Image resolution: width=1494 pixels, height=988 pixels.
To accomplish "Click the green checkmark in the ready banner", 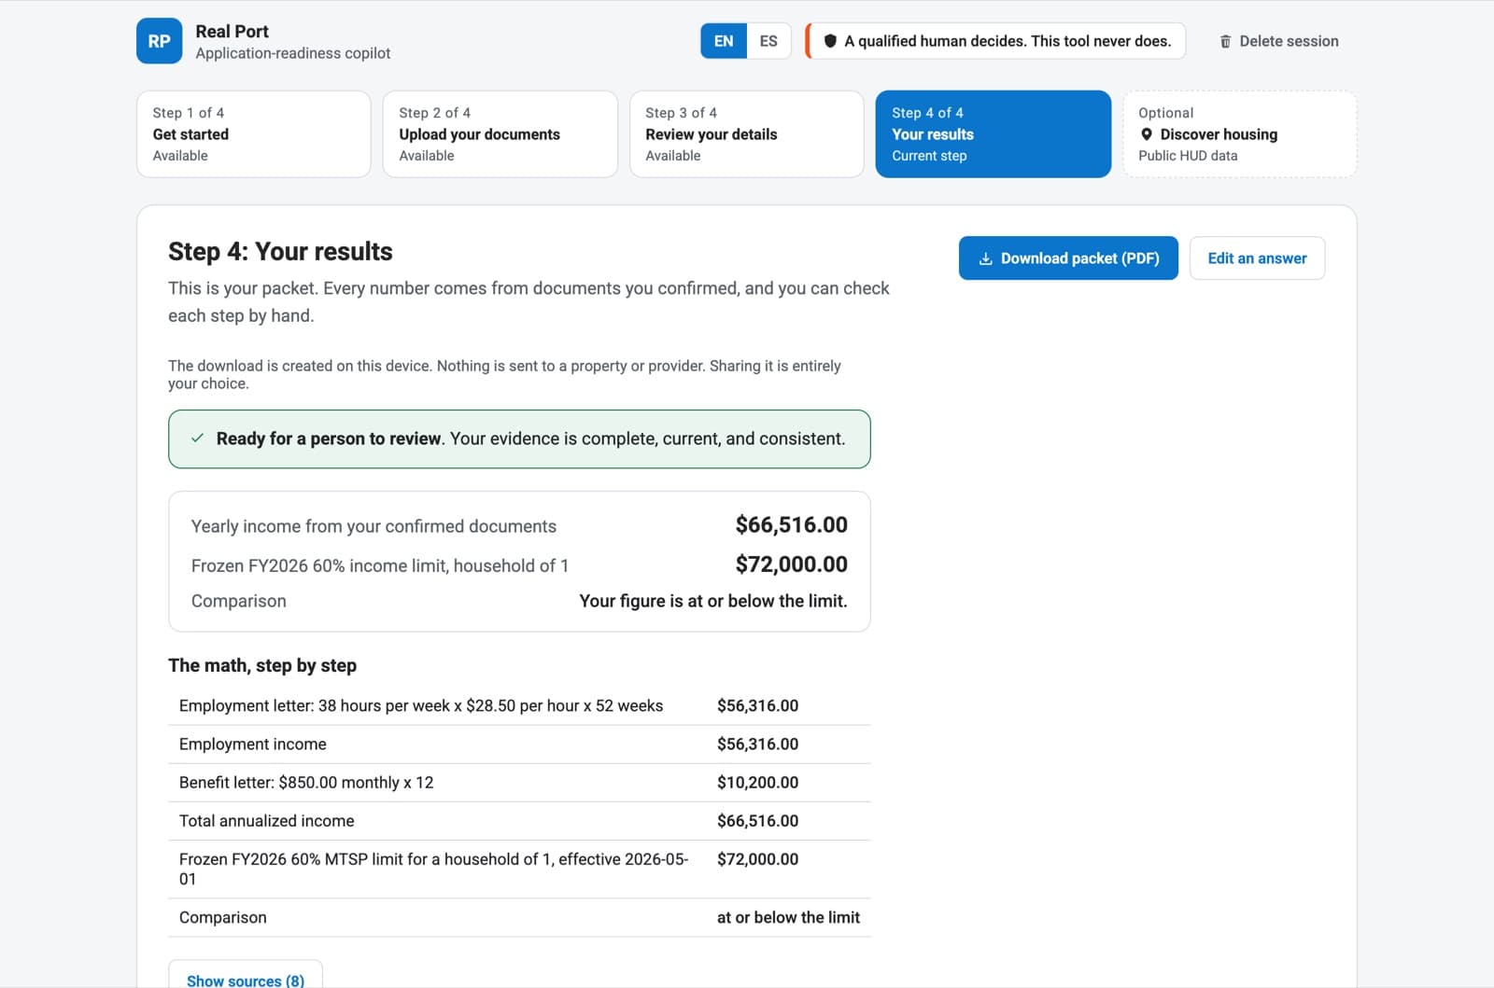I will [x=197, y=438].
